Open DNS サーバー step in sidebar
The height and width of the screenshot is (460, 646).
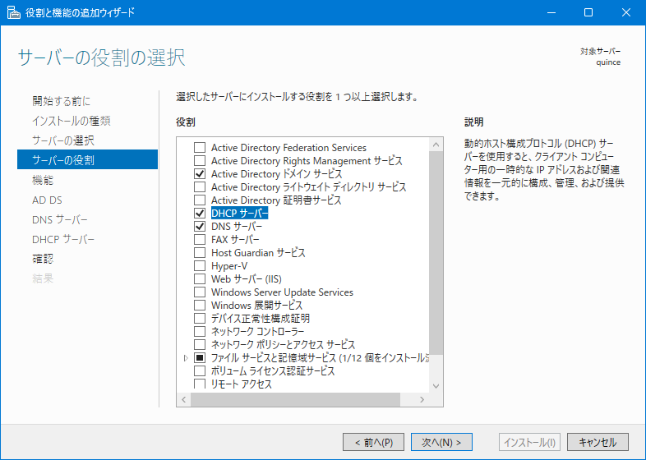60,219
